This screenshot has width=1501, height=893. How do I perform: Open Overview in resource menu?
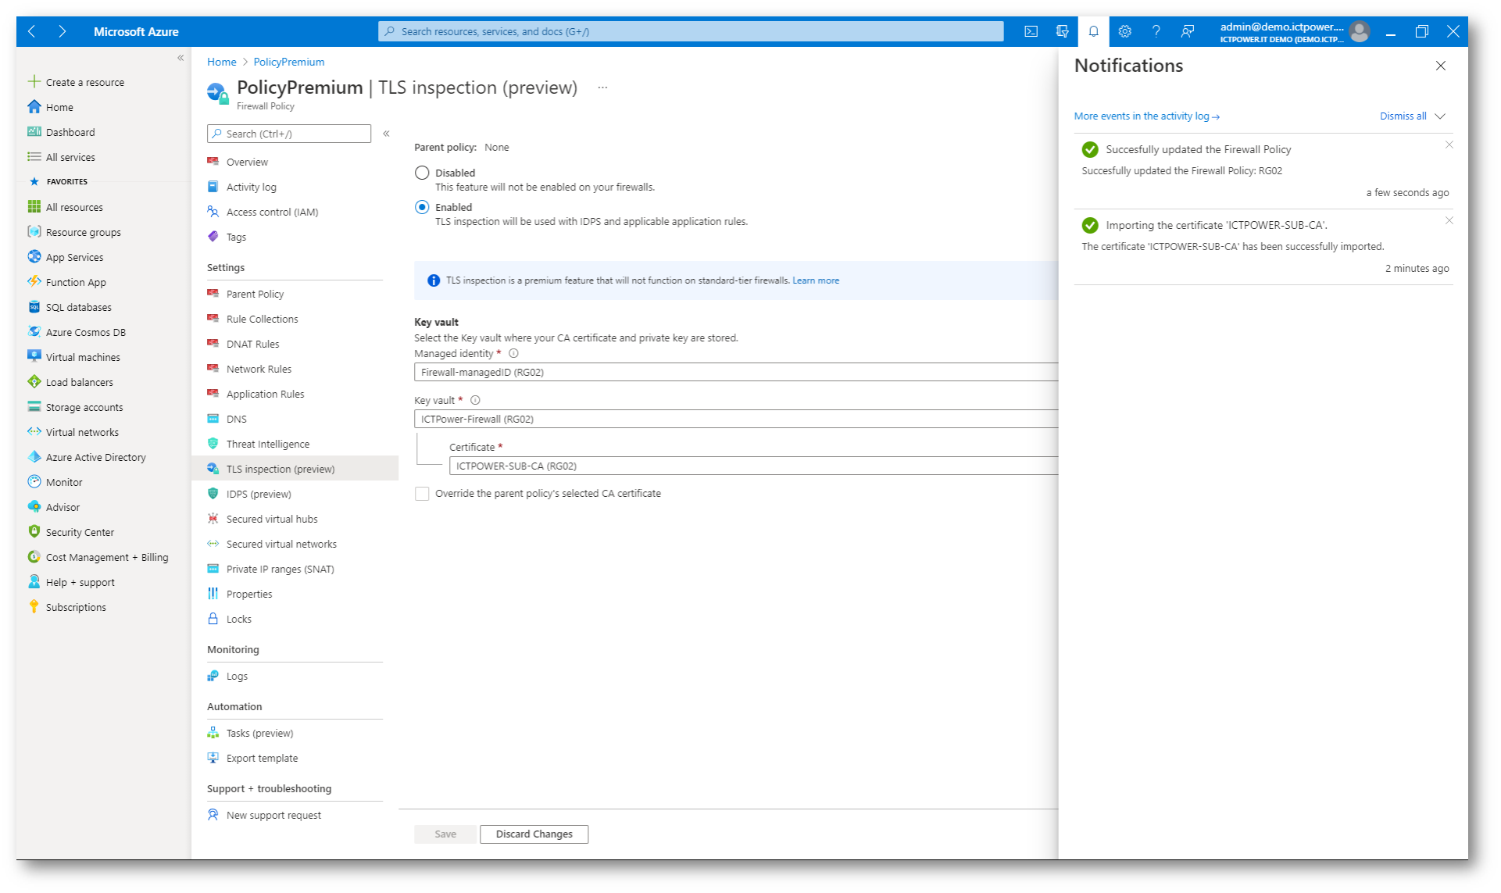pyautogui.click(x=247, y=162)
